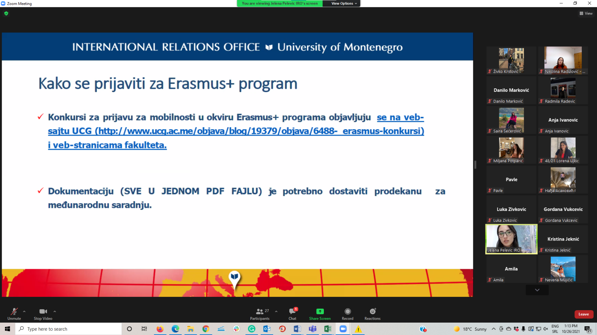
Task: Open the Chat panel
Action: [x=292, y=314]
